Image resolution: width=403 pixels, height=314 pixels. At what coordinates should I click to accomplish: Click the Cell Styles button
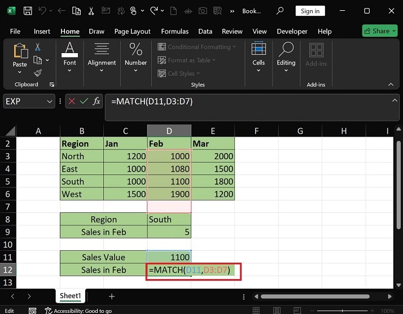(178, 73)
